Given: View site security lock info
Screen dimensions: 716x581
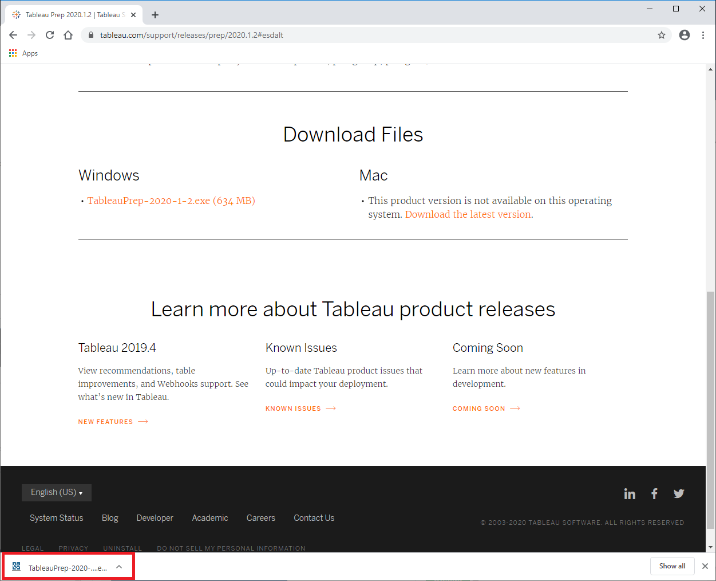Looking at the screenshot, I should coord(90,35).
